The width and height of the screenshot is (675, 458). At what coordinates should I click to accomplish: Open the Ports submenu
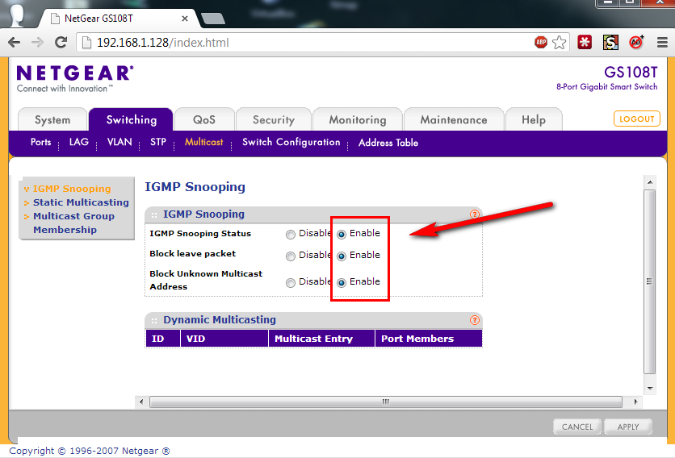click(40, 143)
